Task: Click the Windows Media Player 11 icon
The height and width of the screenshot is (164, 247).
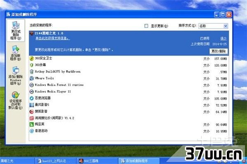Action: click(x=32, y=91)
